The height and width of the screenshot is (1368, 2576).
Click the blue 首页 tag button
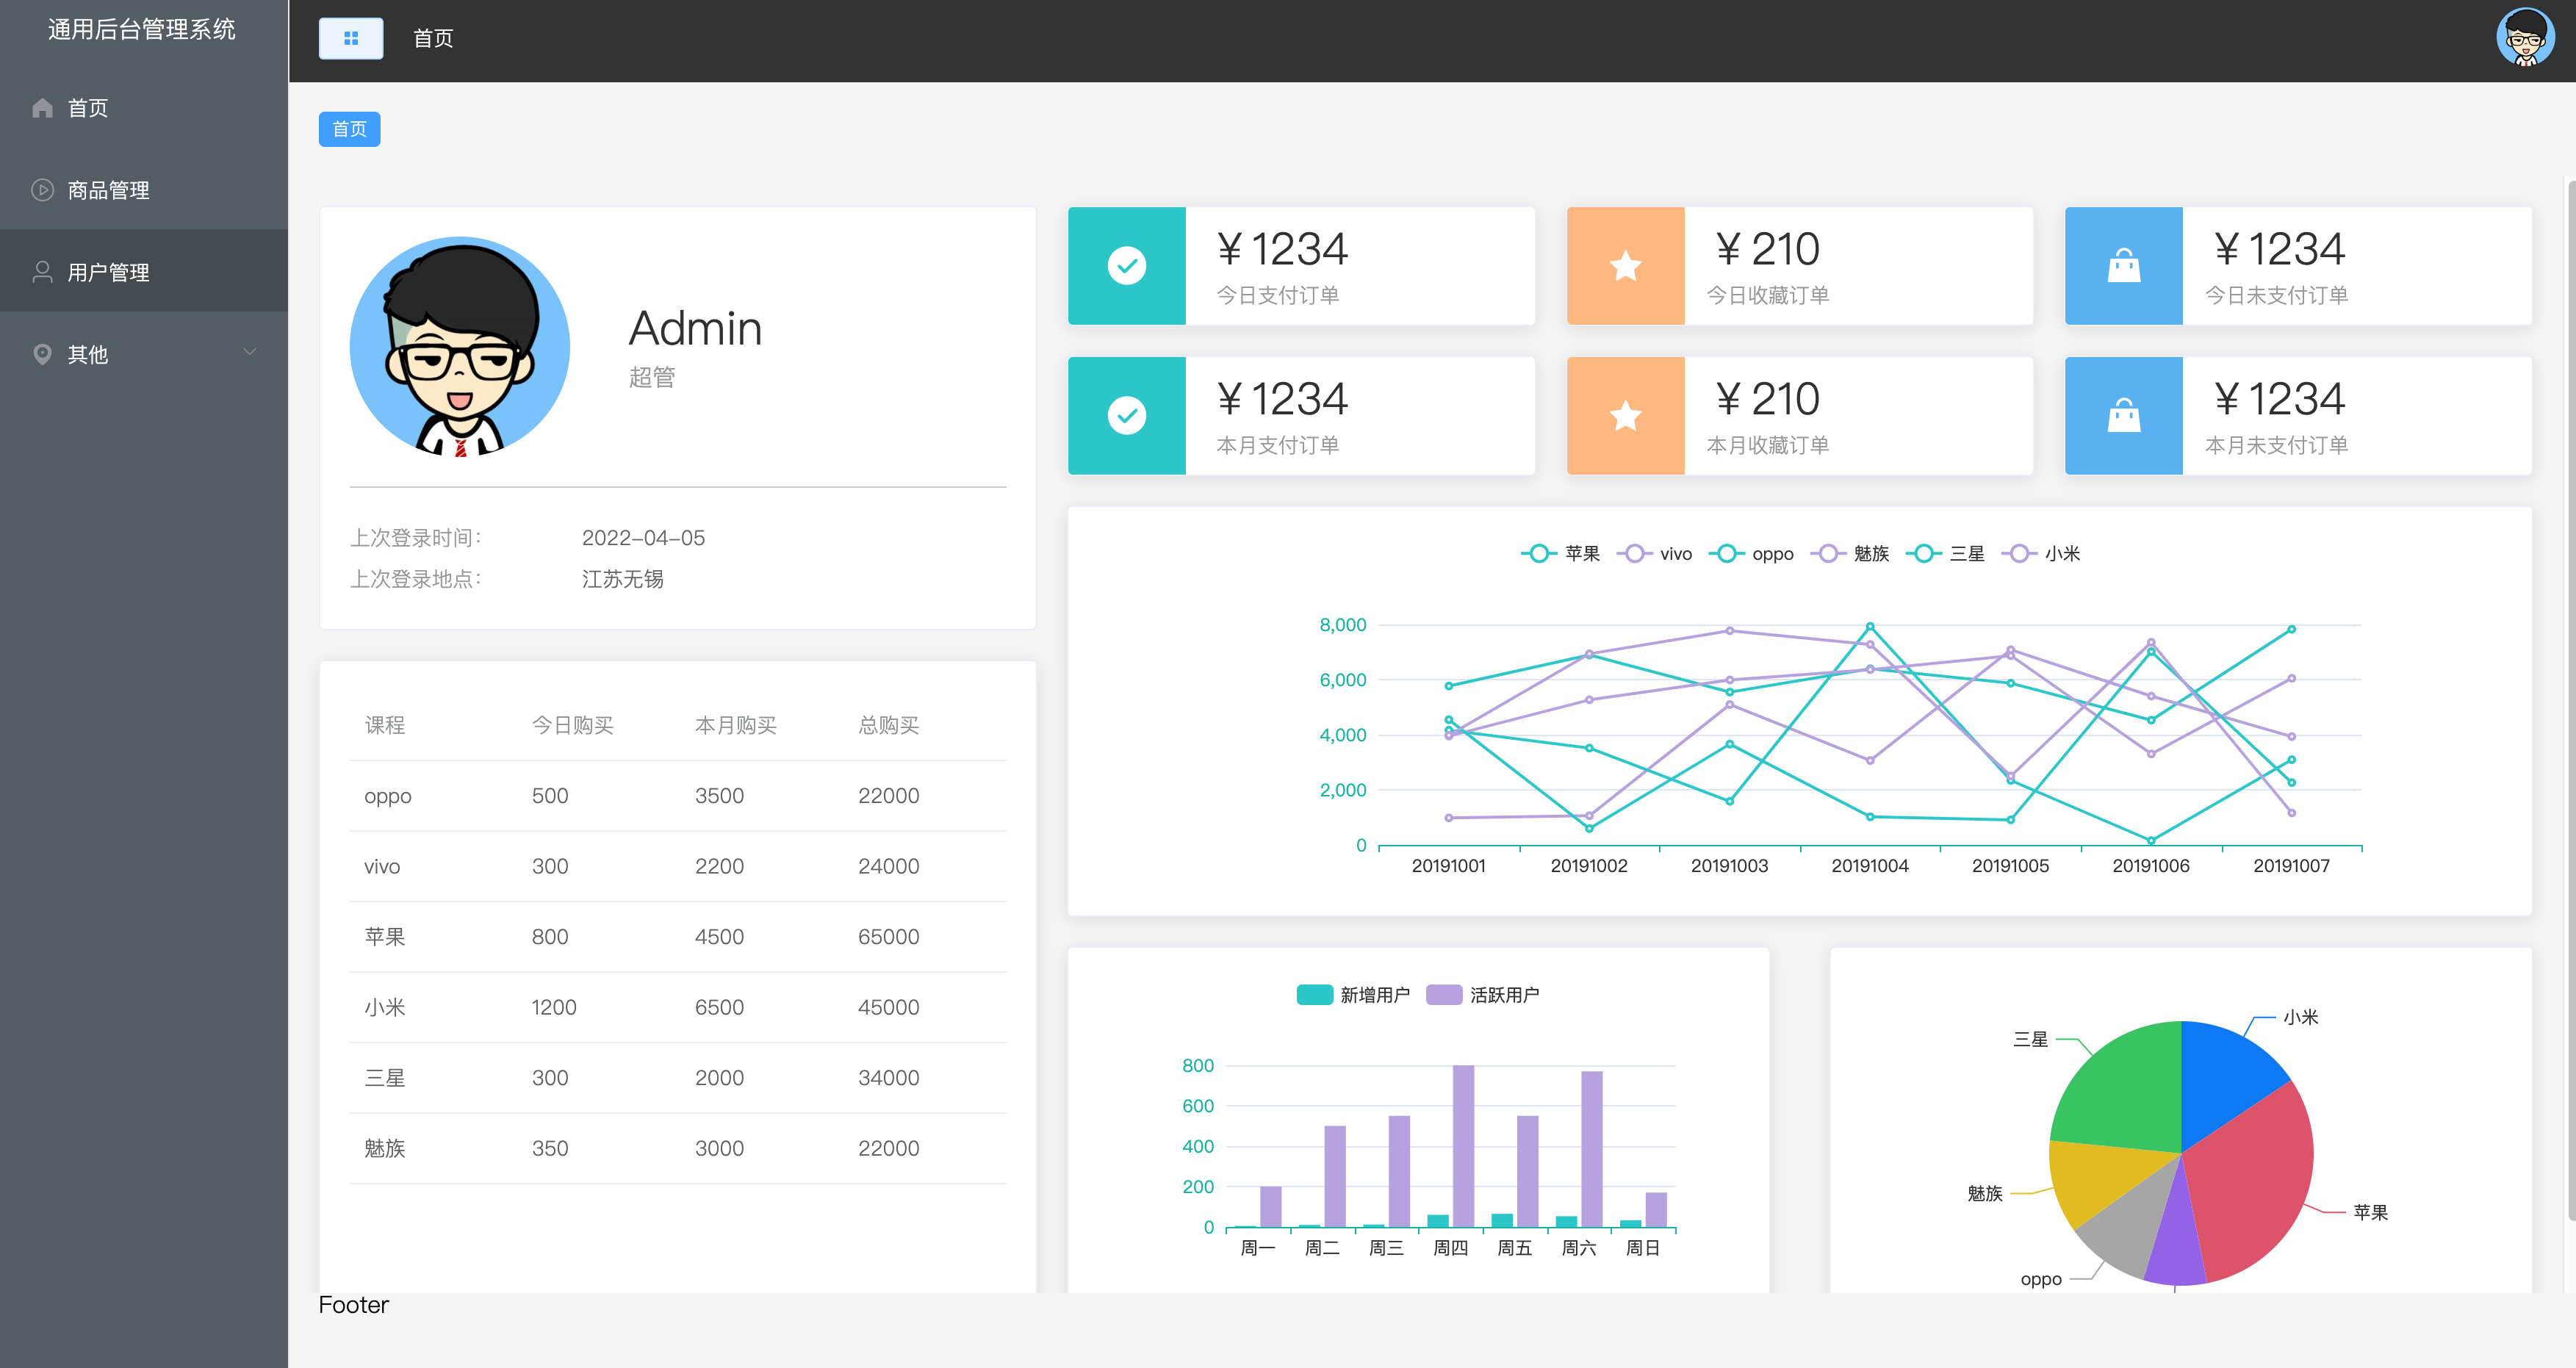pyautogui.click(x=349, y=129)
